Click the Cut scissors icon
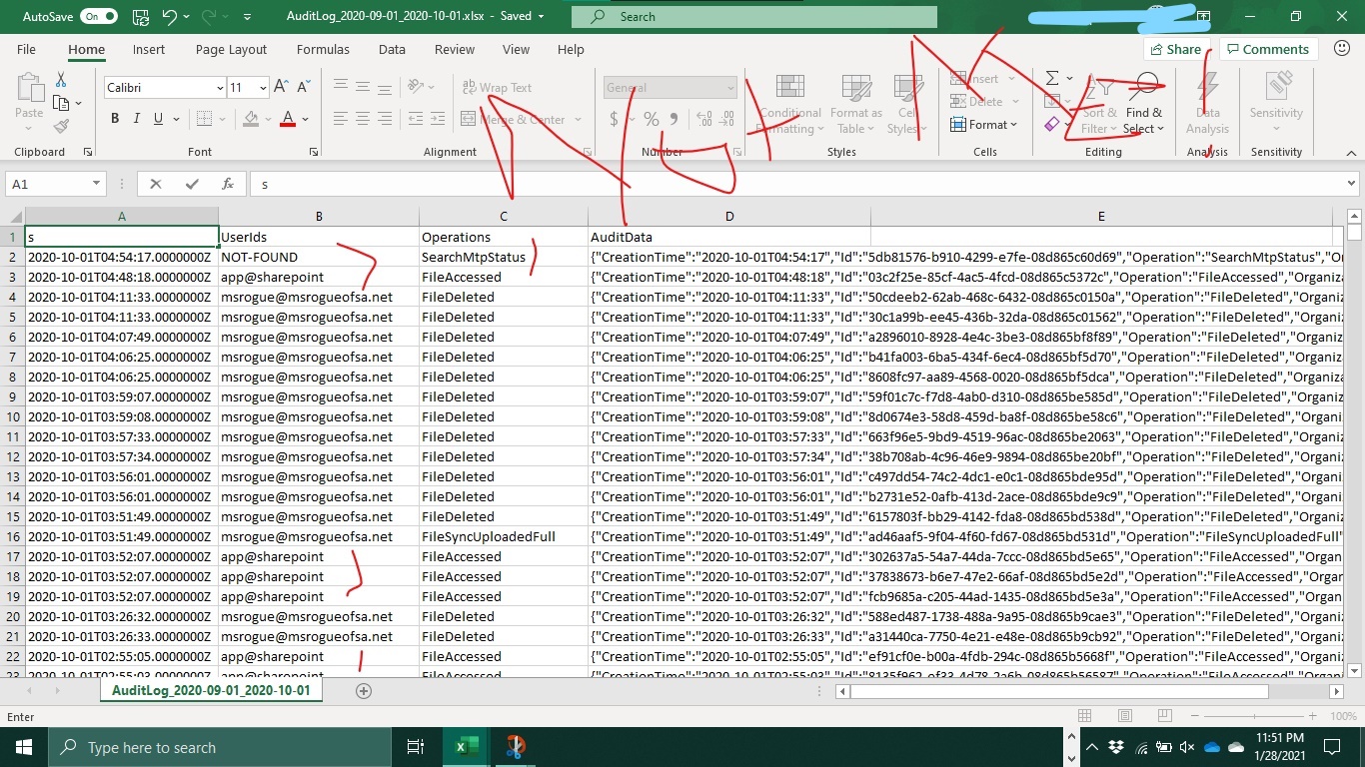Image resolution: width=1365 pixels, height=767 pixels. point(61,80)
